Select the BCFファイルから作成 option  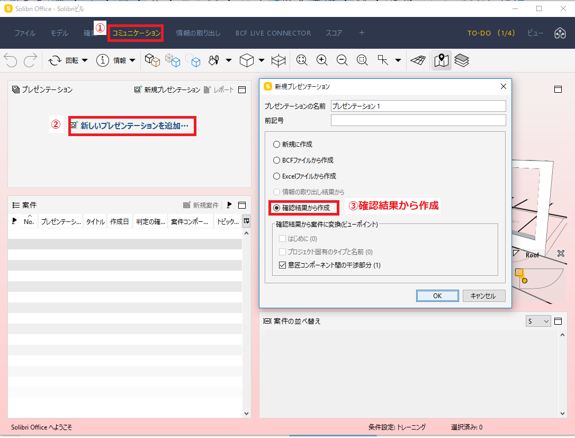point(303,160)
